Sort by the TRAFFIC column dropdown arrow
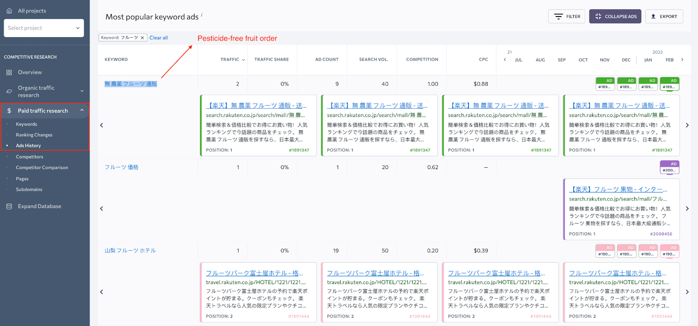Image resolution: width=698 pixels, height=326 pixels. tap(243, 60)
